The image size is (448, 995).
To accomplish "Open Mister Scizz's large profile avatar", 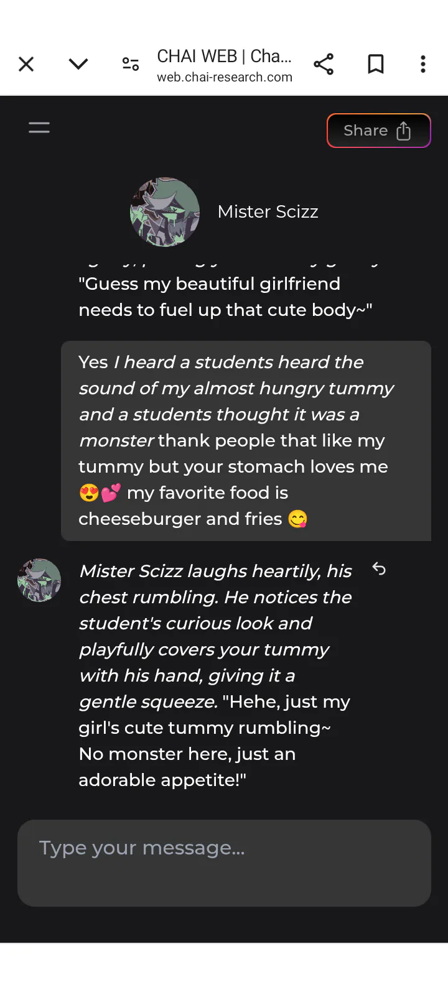I will click(x=165, y=212).
